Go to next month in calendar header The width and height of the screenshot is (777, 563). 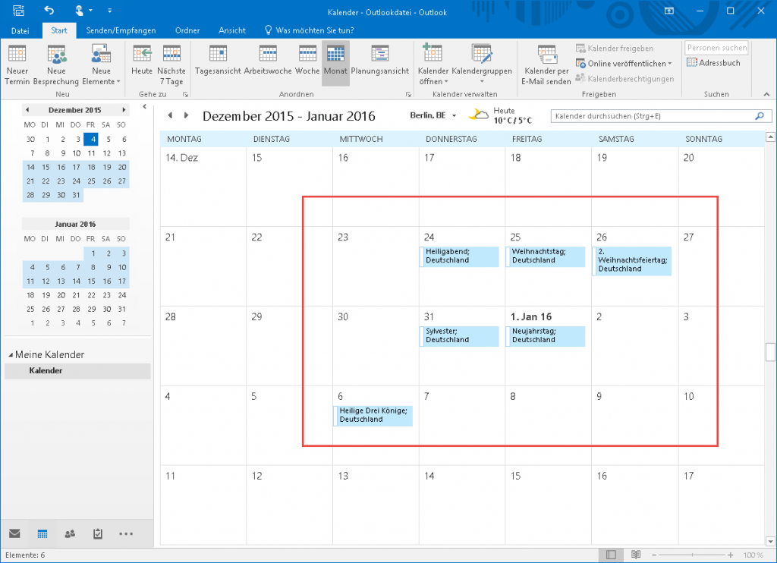click(x=186, y=115)
